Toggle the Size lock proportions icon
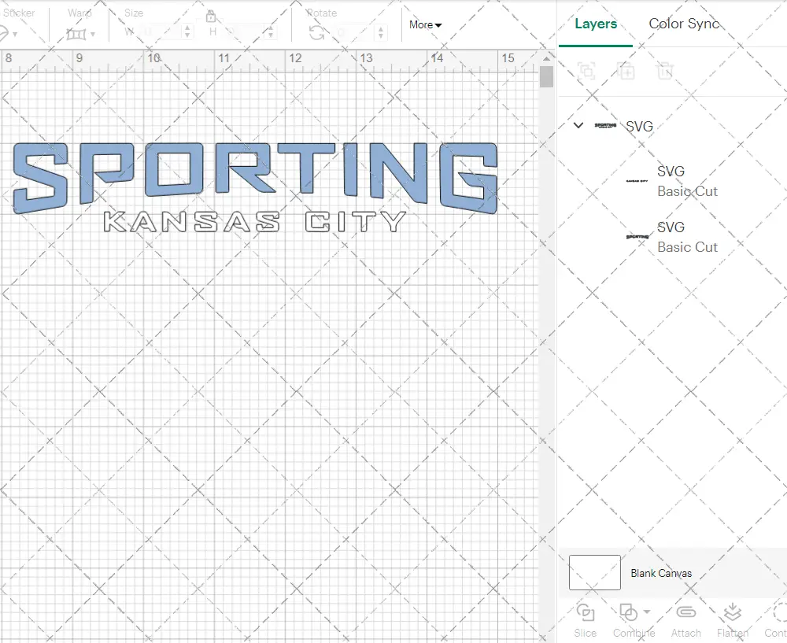 click(211, 17)
